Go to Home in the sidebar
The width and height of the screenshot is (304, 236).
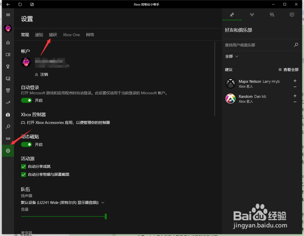coord(8,42)
